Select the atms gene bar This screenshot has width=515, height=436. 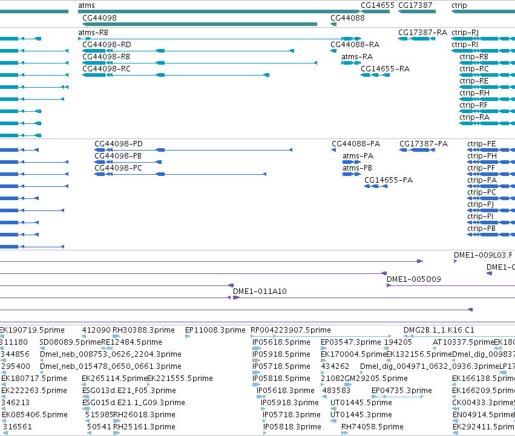(x=220, y=11)
